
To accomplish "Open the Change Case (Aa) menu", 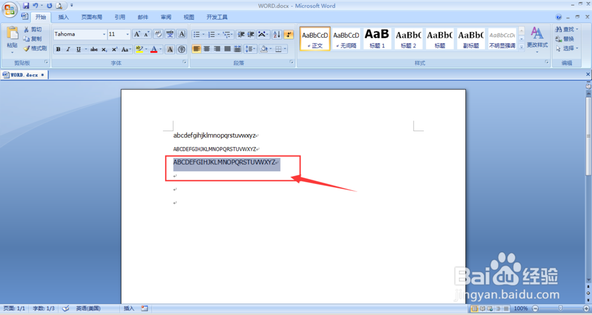I will (126, 50).
